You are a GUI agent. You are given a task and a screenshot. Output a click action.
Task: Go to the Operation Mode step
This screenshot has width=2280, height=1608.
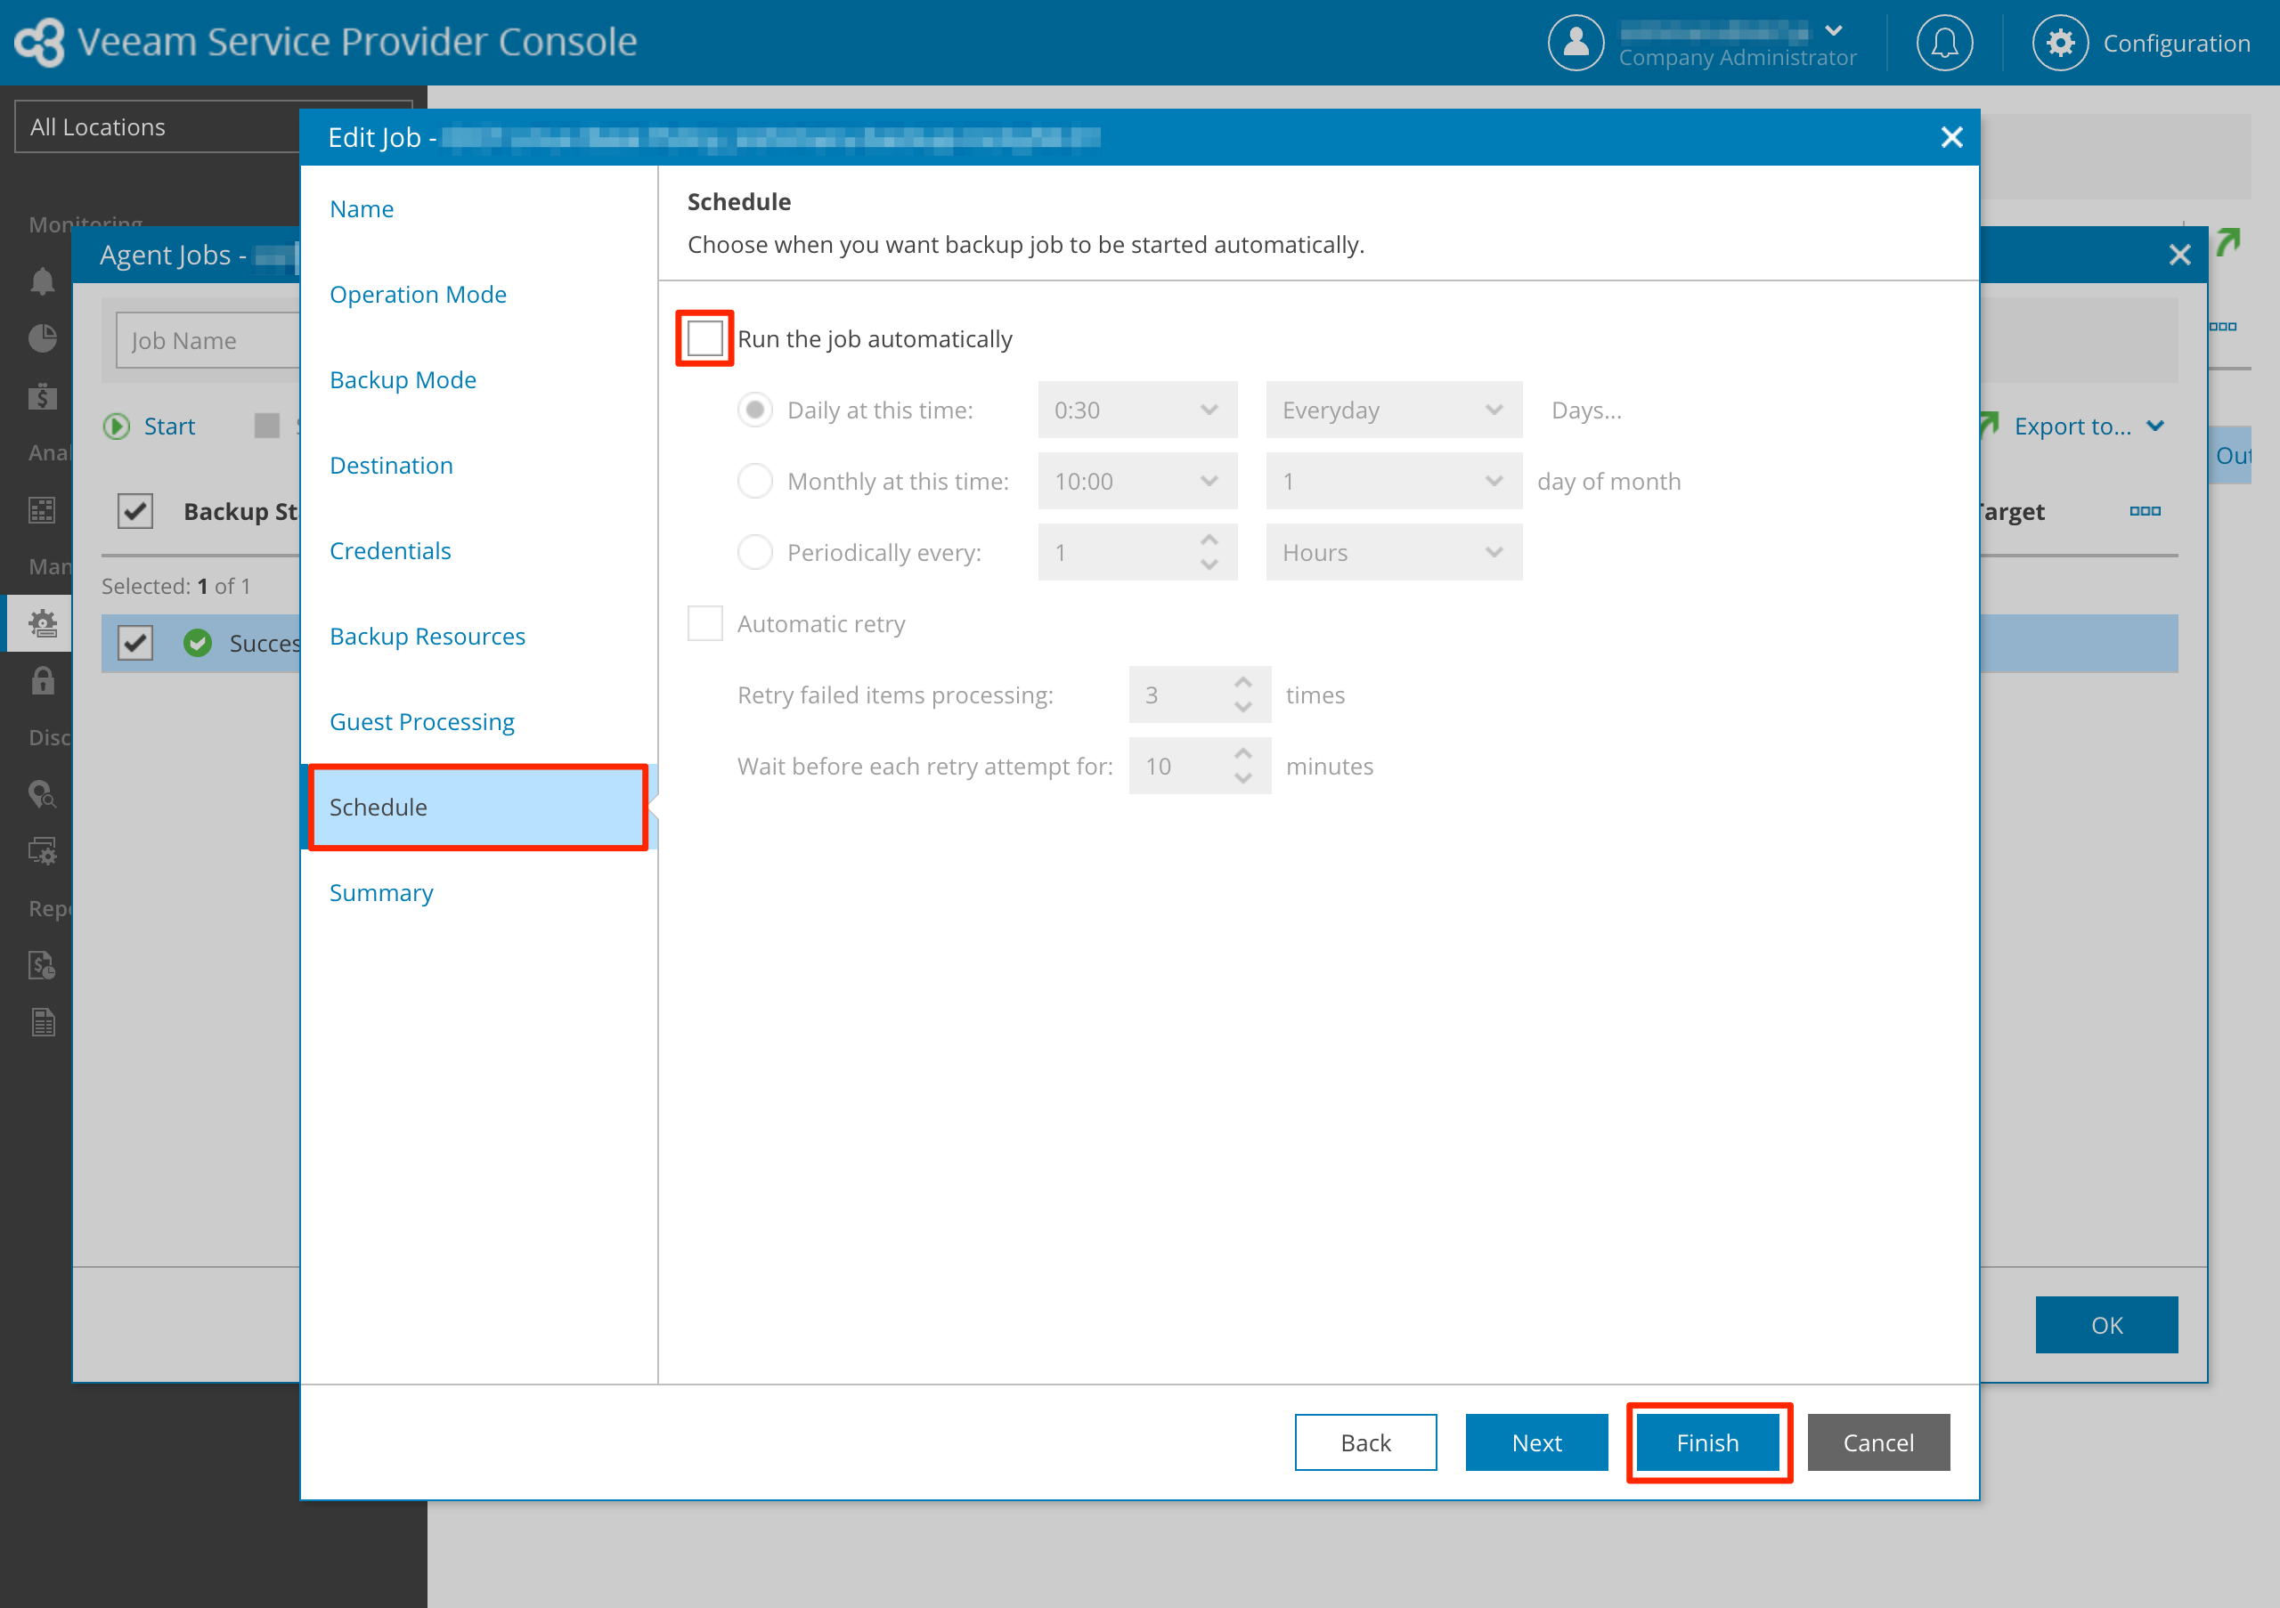tap(418, 294)
